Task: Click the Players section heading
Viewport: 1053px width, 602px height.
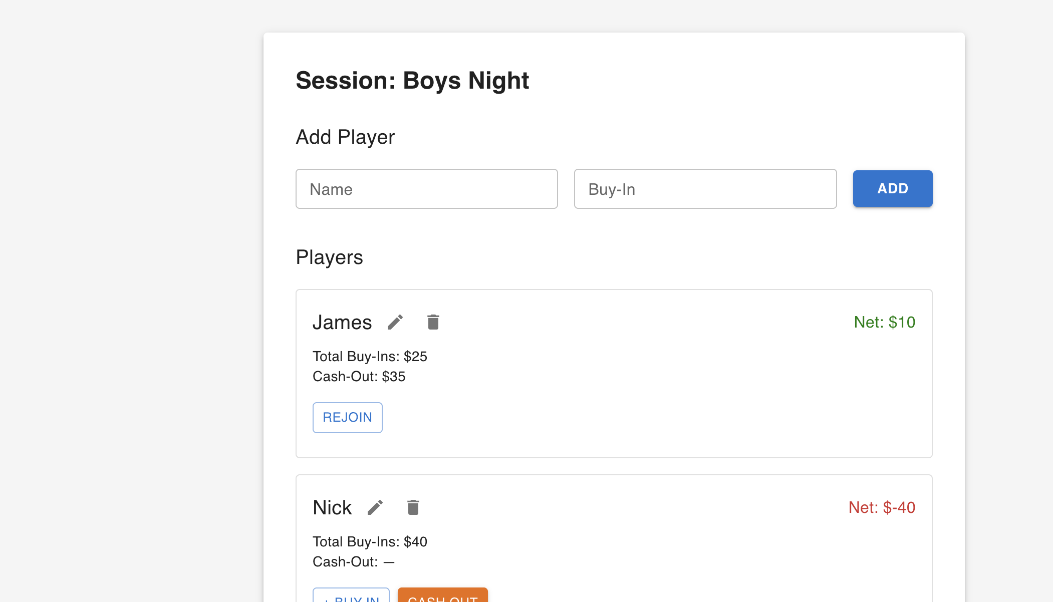Action: pos(329,257)
